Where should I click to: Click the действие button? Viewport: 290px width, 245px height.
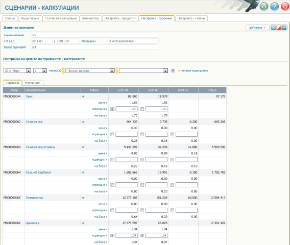coord(257,28)
